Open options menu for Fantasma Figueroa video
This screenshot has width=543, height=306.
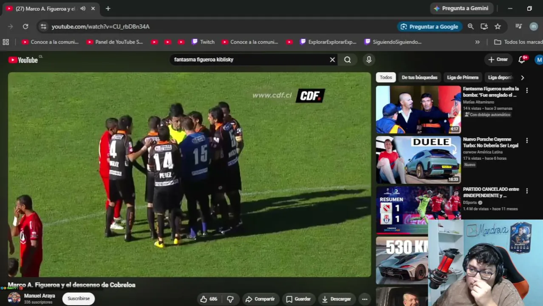[527, 91]
